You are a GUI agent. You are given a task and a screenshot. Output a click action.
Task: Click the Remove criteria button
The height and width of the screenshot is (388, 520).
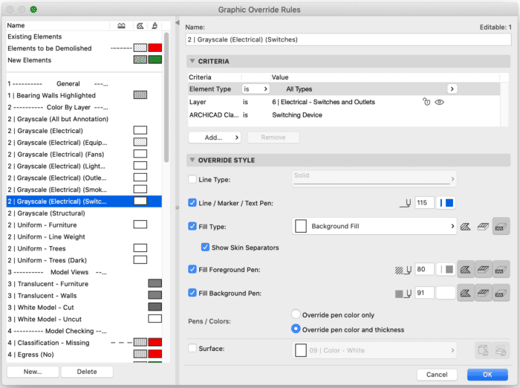273,138
